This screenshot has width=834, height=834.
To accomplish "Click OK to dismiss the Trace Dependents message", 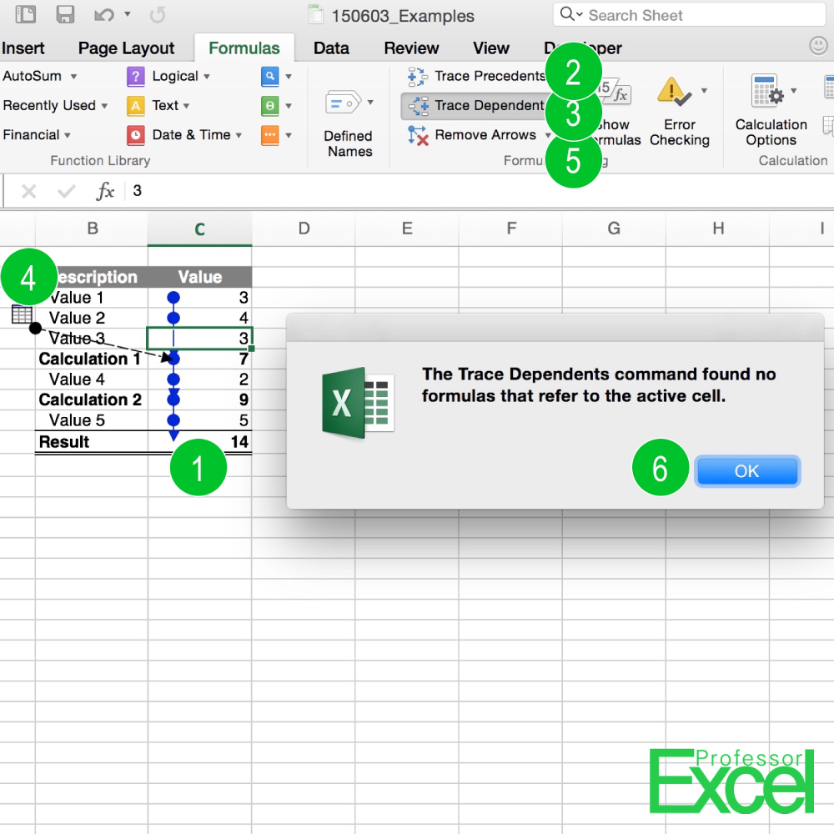I will click(746, 470).
